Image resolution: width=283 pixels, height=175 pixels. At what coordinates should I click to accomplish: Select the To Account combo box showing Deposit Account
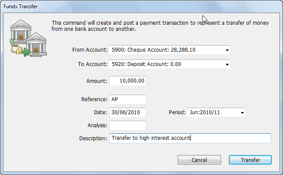coord(169,64)
